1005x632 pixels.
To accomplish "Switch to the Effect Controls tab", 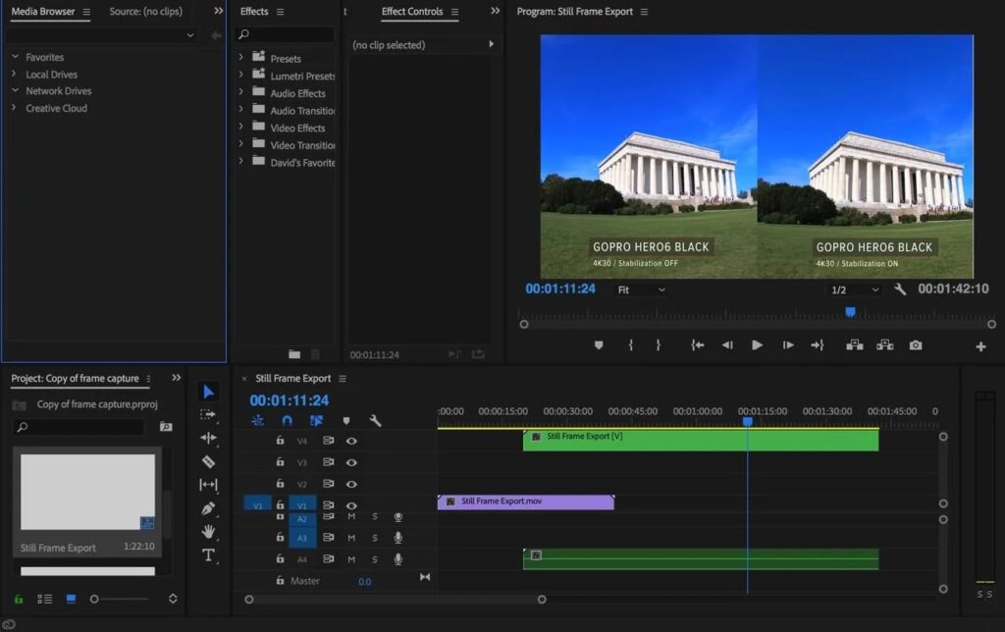I will [x=412, y=12].
